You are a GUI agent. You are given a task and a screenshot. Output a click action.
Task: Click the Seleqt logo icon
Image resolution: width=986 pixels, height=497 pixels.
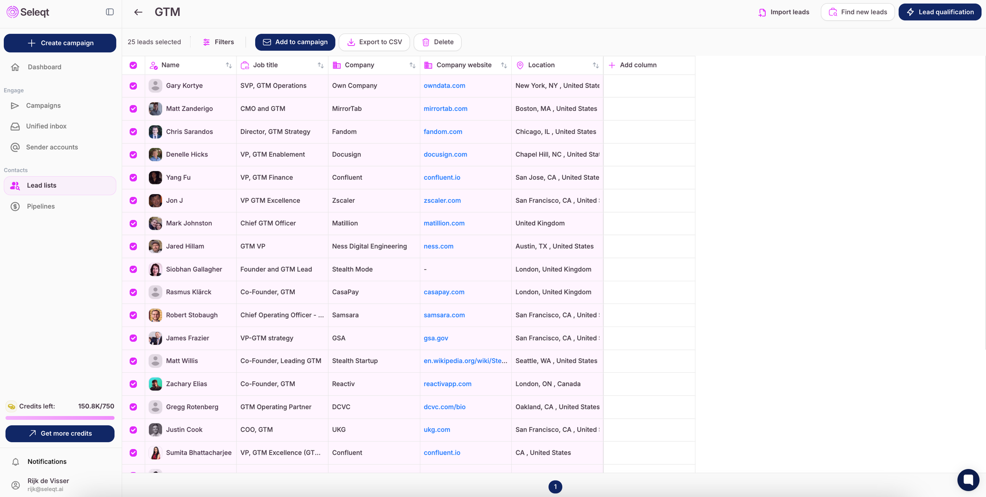coord(13,12)
